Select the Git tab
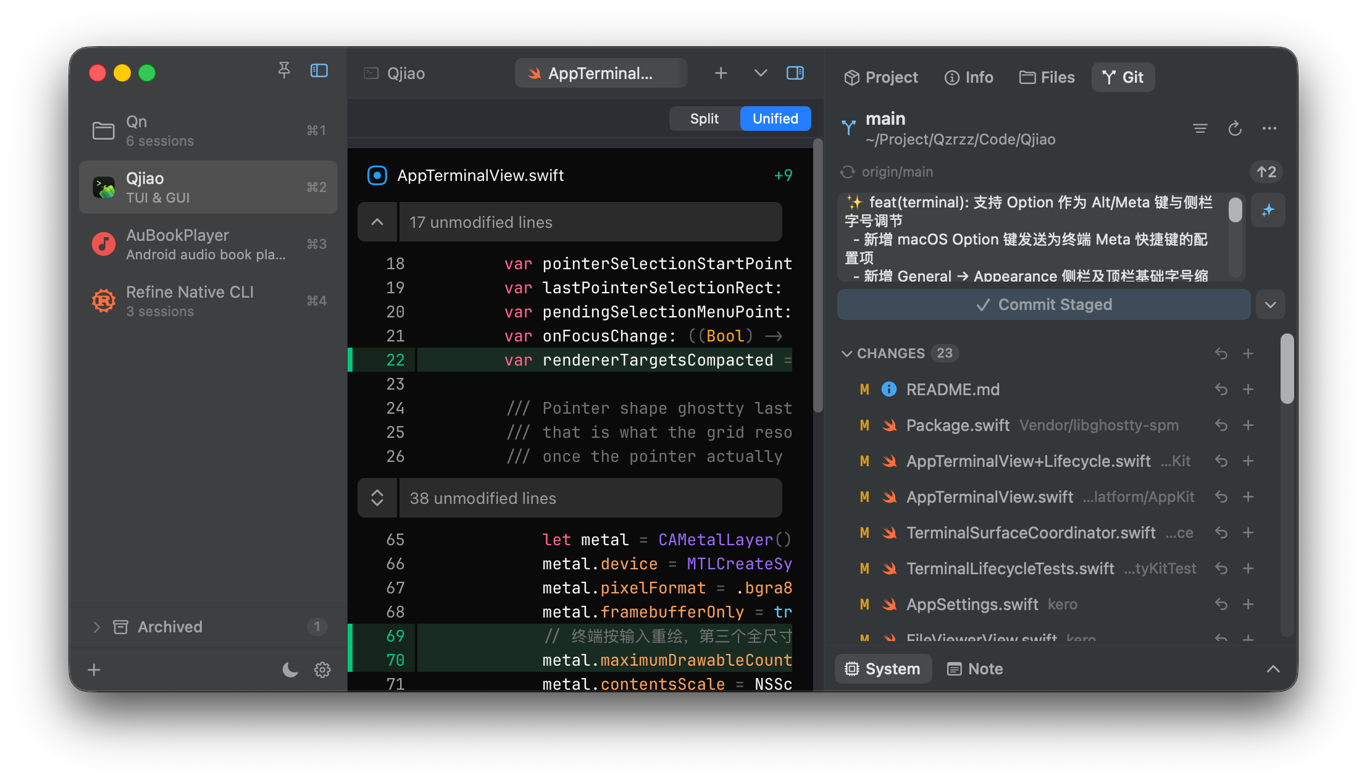This screenshot has width=1367, height=783. coord(1123,77)
